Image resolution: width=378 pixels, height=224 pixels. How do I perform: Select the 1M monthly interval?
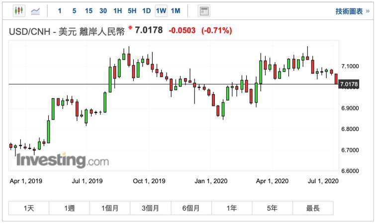click(176, 11)
